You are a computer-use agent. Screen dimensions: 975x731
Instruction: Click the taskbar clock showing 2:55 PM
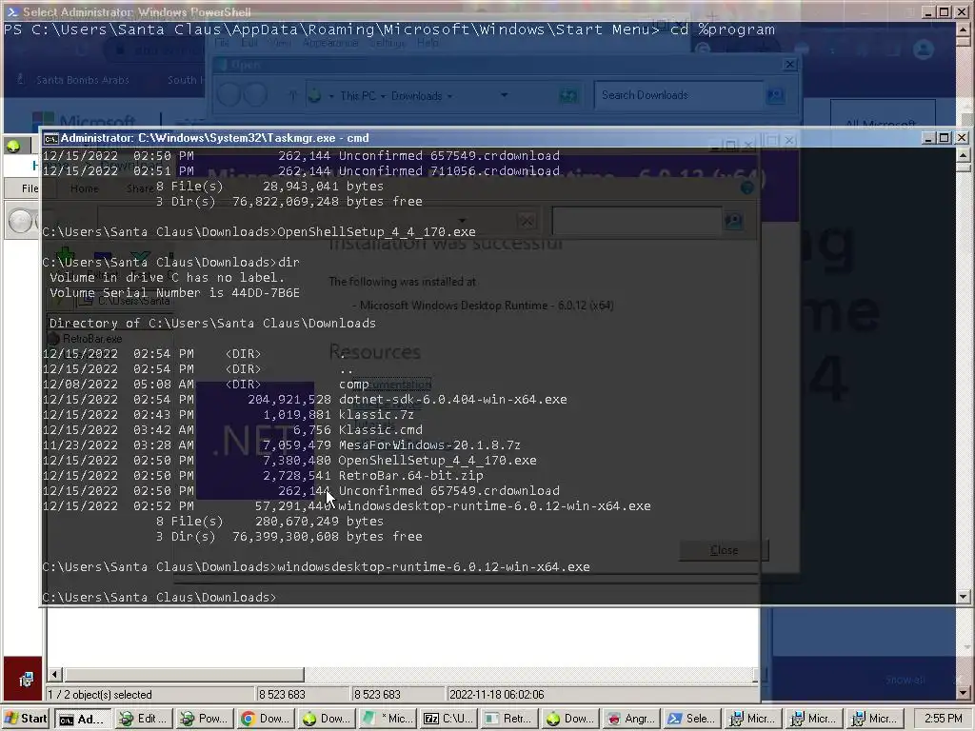943,719
